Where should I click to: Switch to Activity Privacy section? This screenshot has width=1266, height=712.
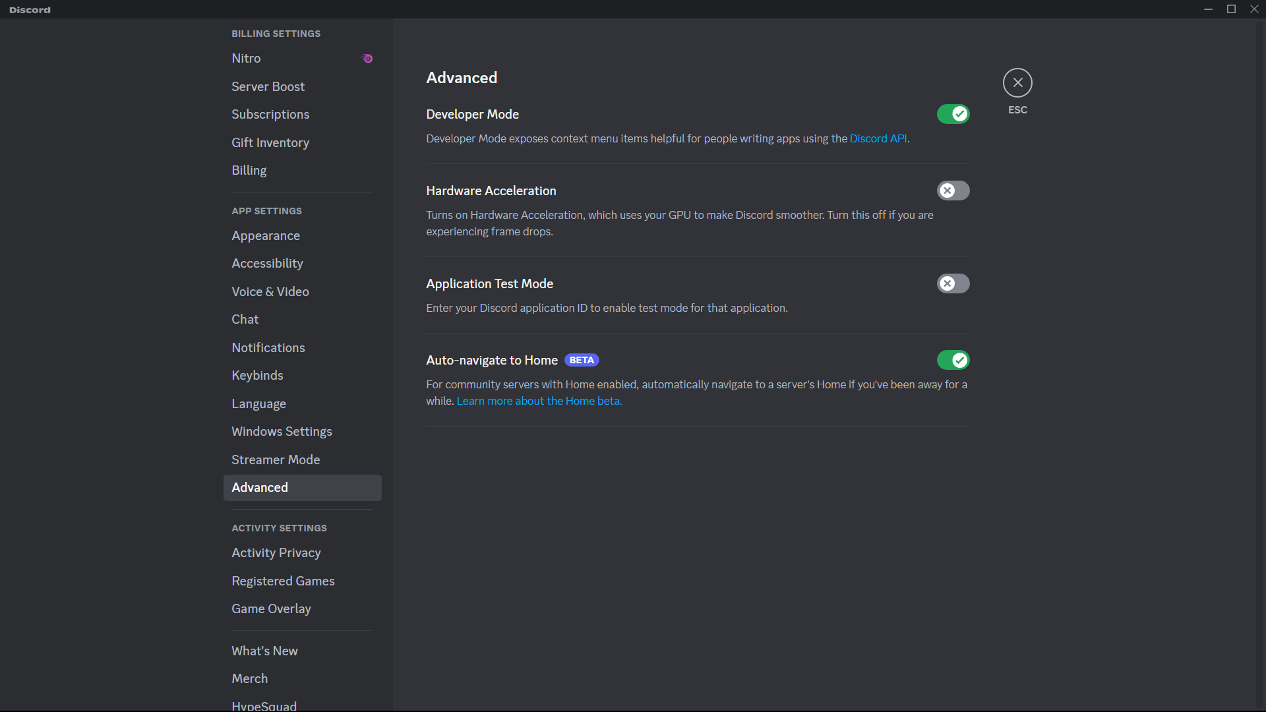tap(276, 552)
